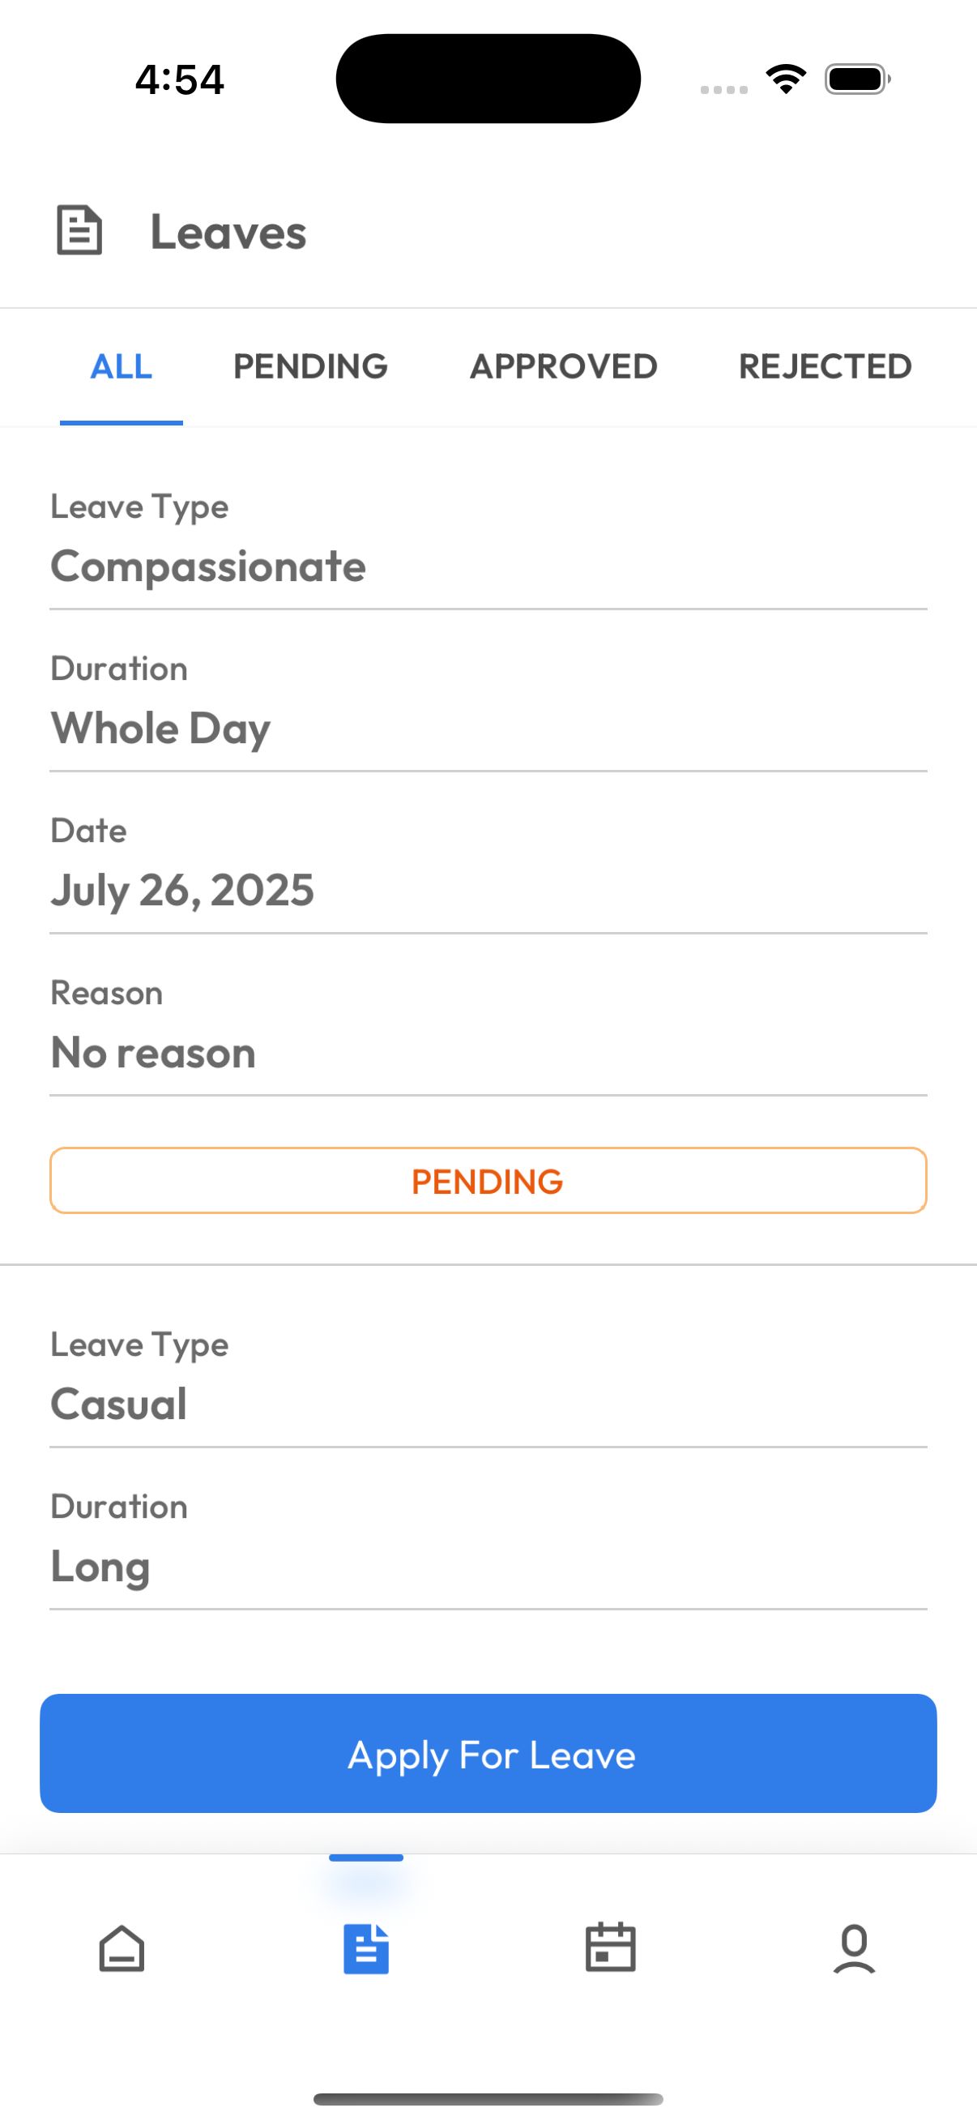Select the Leaves icon in bottom bar

pos(366,1948)
